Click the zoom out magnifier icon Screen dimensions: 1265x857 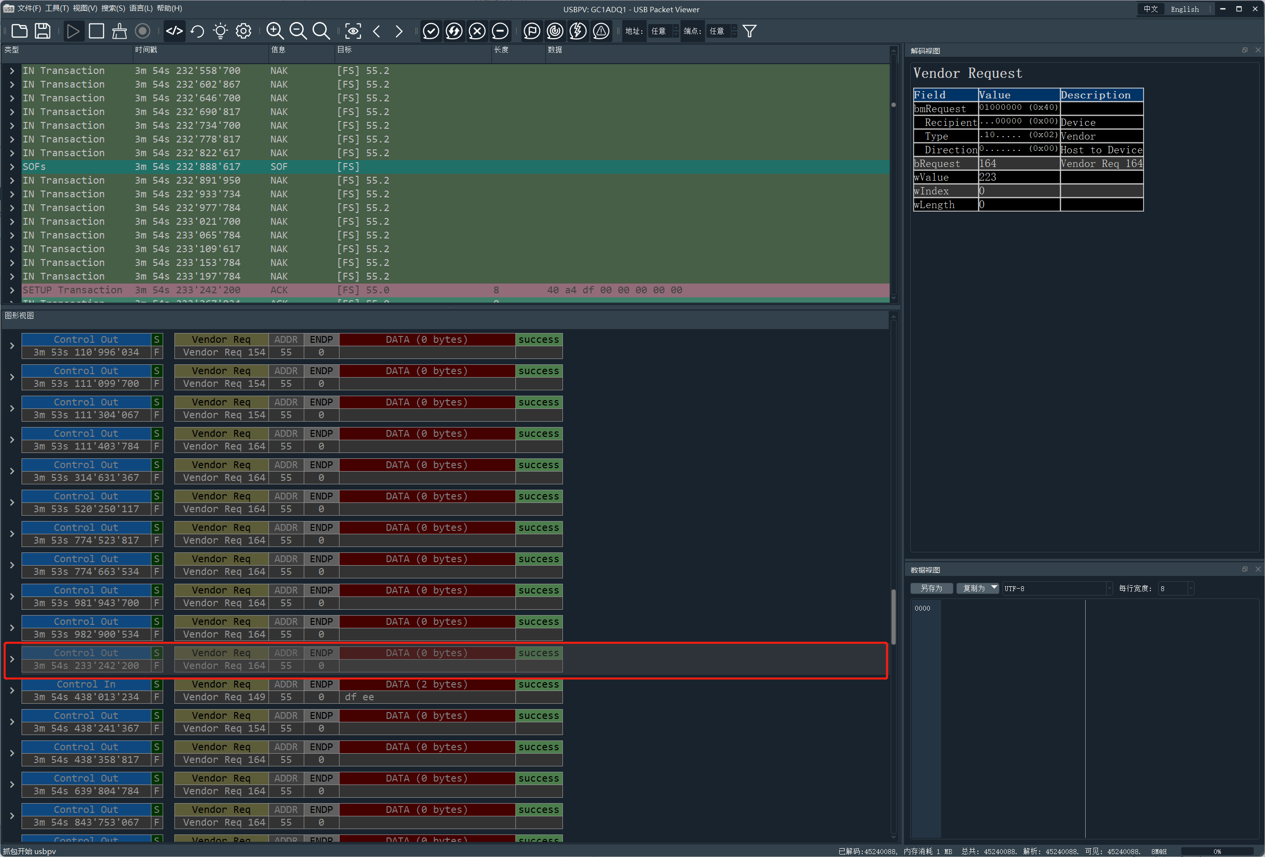click(298, 31)
